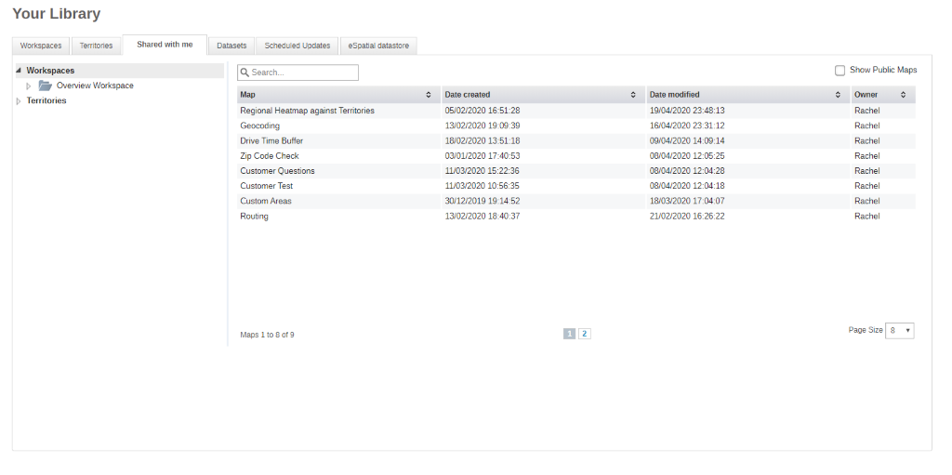The width and height of the screenshot is (952, 475).
Task: Click owner Rachel in the Geocoding row
Action: [x=867, y=125]
